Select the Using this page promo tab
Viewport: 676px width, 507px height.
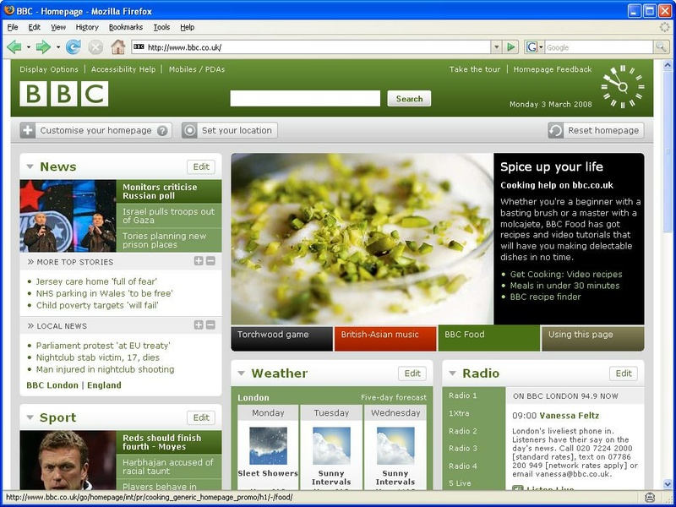pyautogui.click(x=593, y=339)
